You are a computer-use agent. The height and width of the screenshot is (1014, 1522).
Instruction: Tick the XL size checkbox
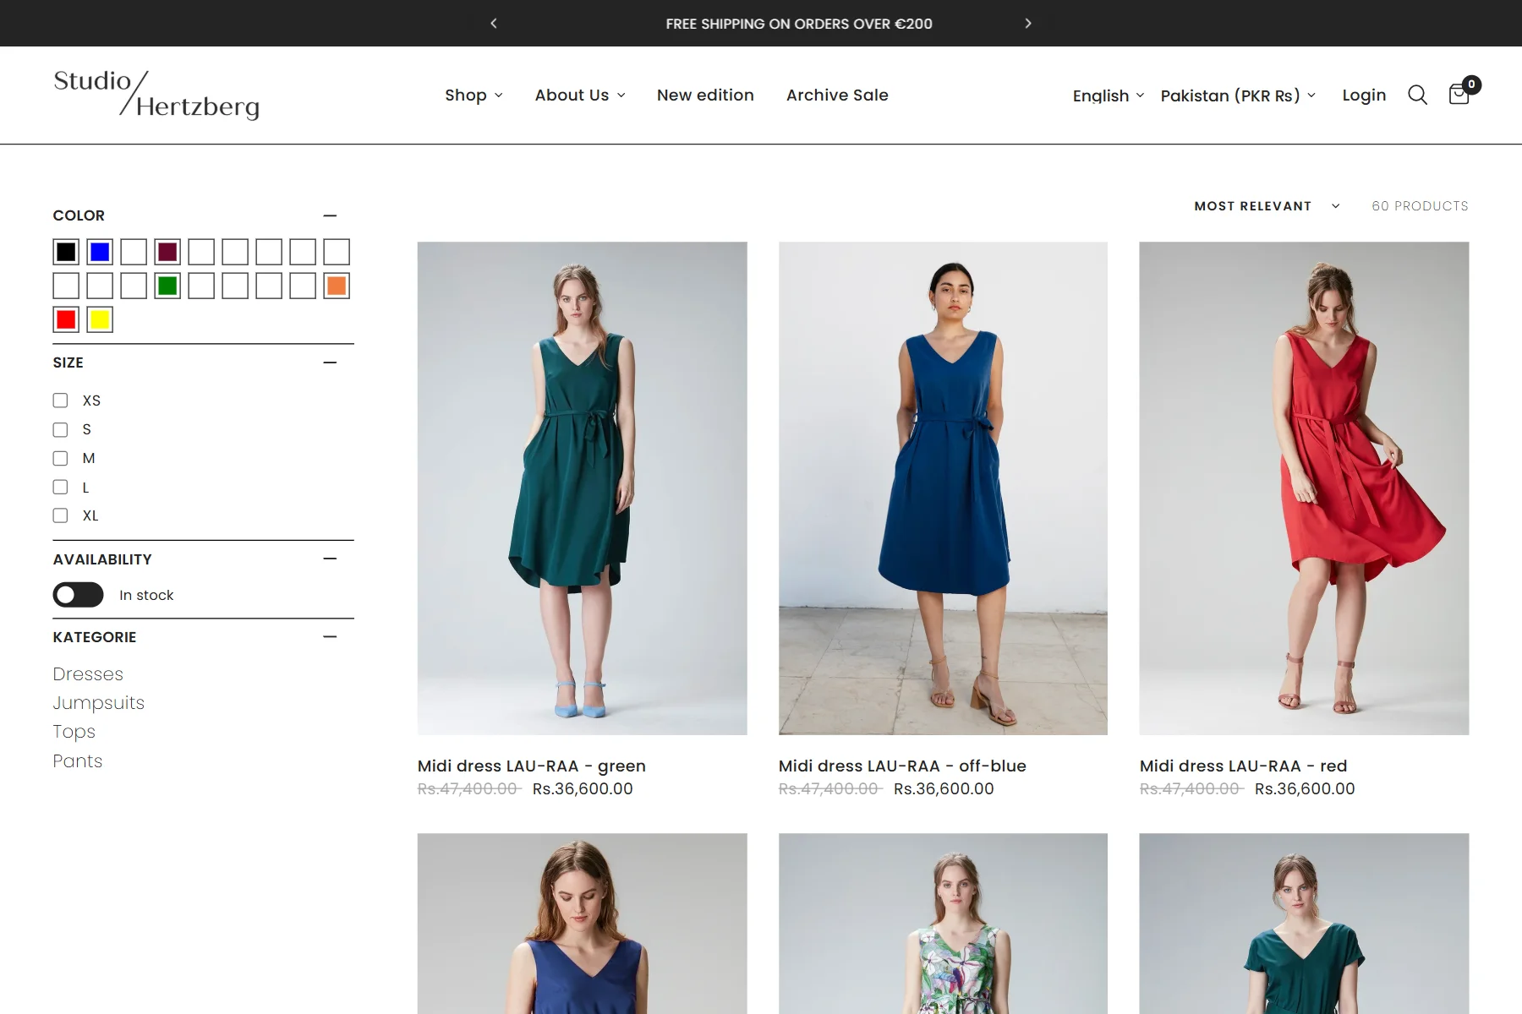[60, 515]
